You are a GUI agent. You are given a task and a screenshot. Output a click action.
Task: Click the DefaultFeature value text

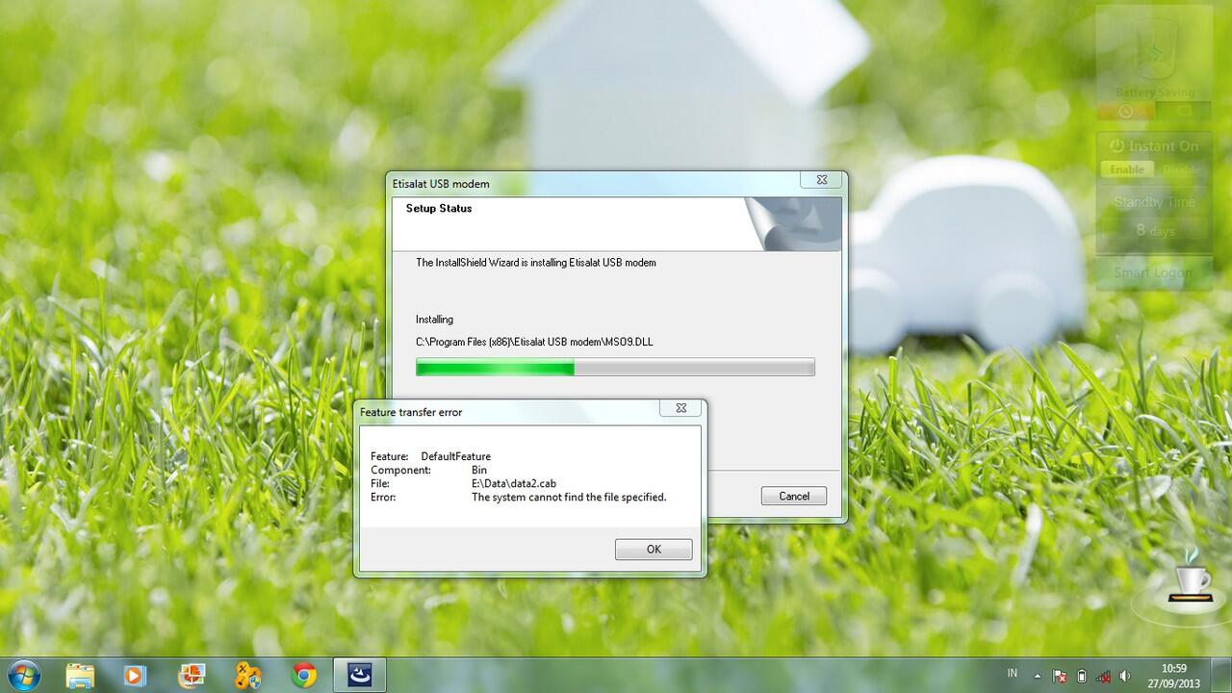[x=456, y=456]
